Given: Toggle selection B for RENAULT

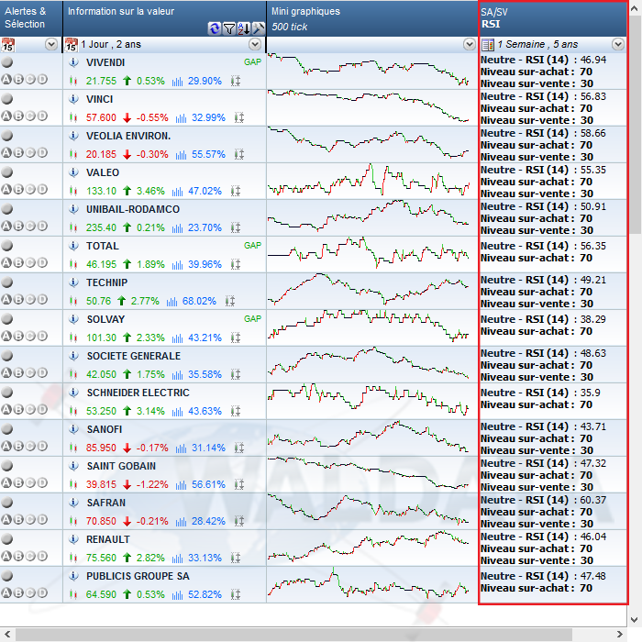Looking at the screenshot, I should [18, 556].
